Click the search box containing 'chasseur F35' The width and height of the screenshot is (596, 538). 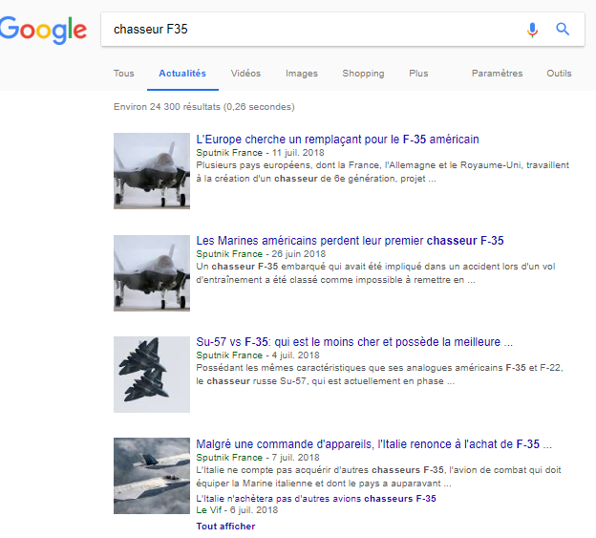coord(306,30)
